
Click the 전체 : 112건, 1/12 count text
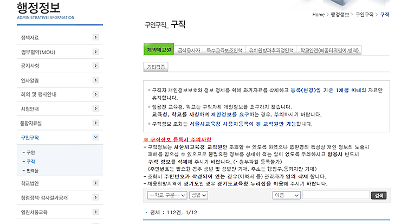pyautogui.click(x=173, y=213)
